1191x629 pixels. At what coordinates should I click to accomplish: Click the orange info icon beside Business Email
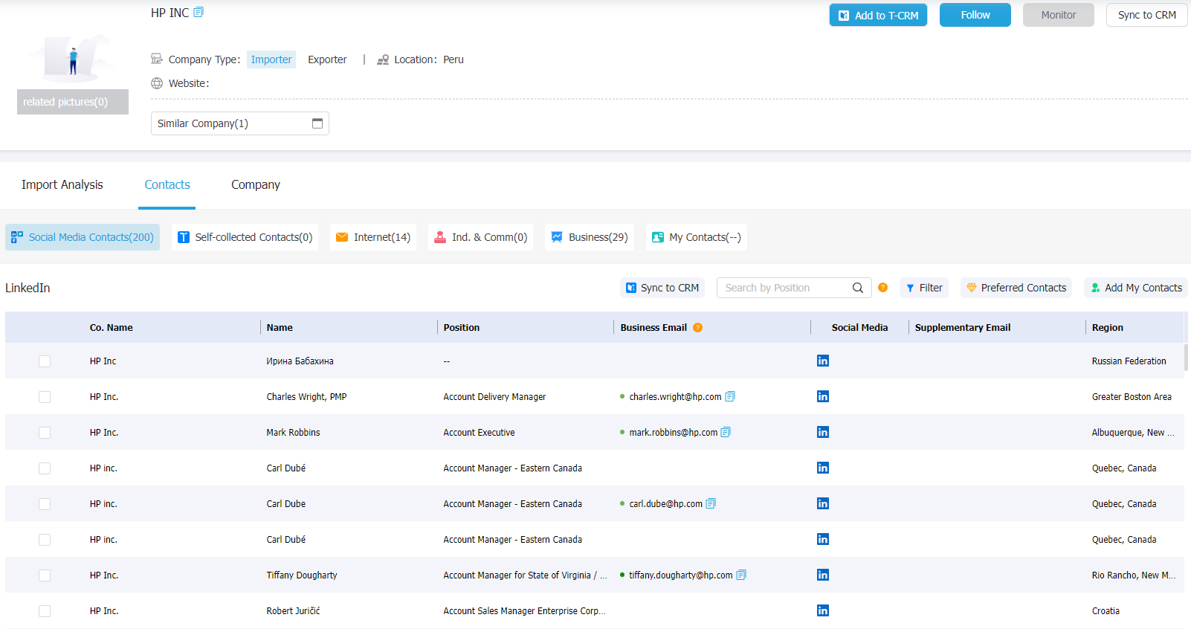point(697,327)
